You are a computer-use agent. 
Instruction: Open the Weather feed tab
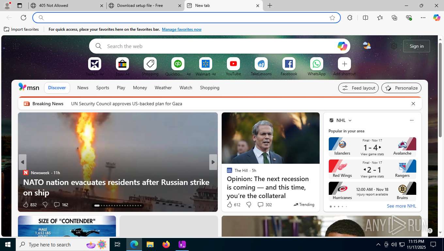click(163, 88)
